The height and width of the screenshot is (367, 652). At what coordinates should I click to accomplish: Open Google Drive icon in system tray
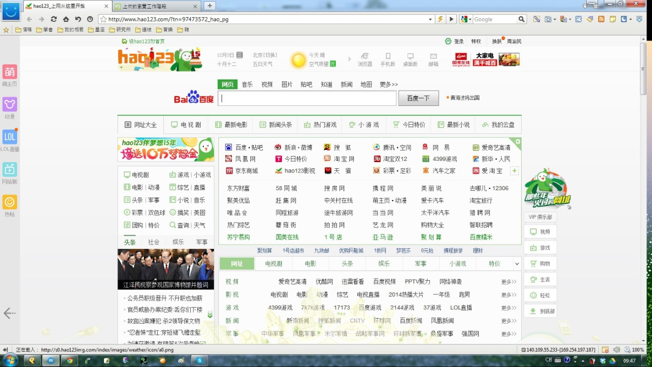[x=612, y=360]
